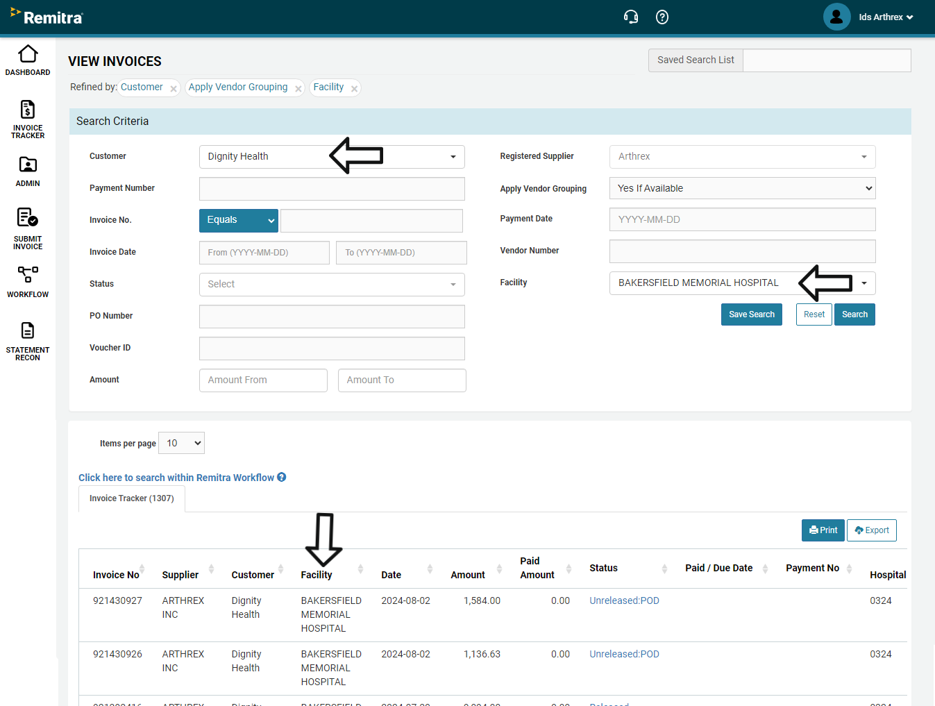Open the help question mark icon
This screenshot has width=935, height=706.
(x=662, y=17)
